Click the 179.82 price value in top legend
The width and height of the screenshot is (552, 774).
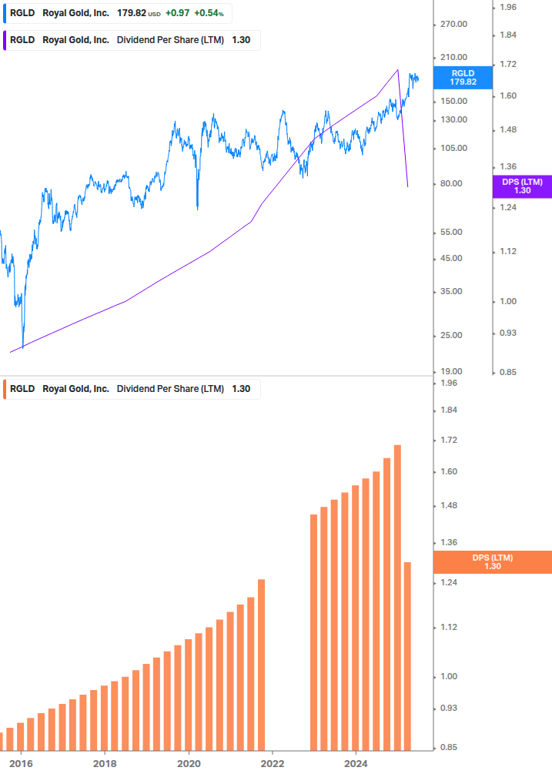pos(132,13)
